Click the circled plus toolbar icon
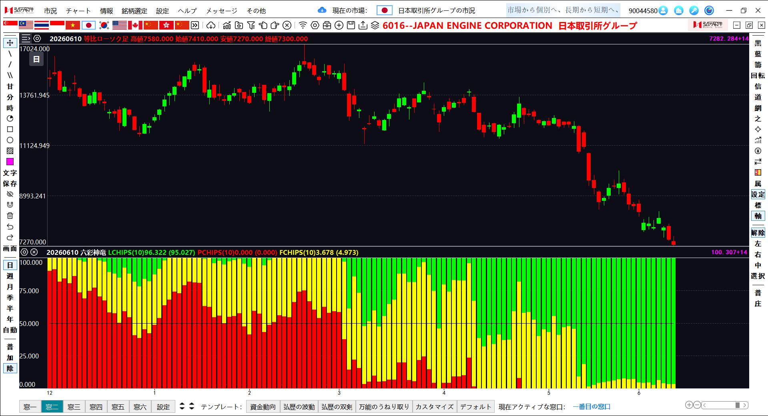The height and width of the screenshot is (416, 768). point(339,26)
